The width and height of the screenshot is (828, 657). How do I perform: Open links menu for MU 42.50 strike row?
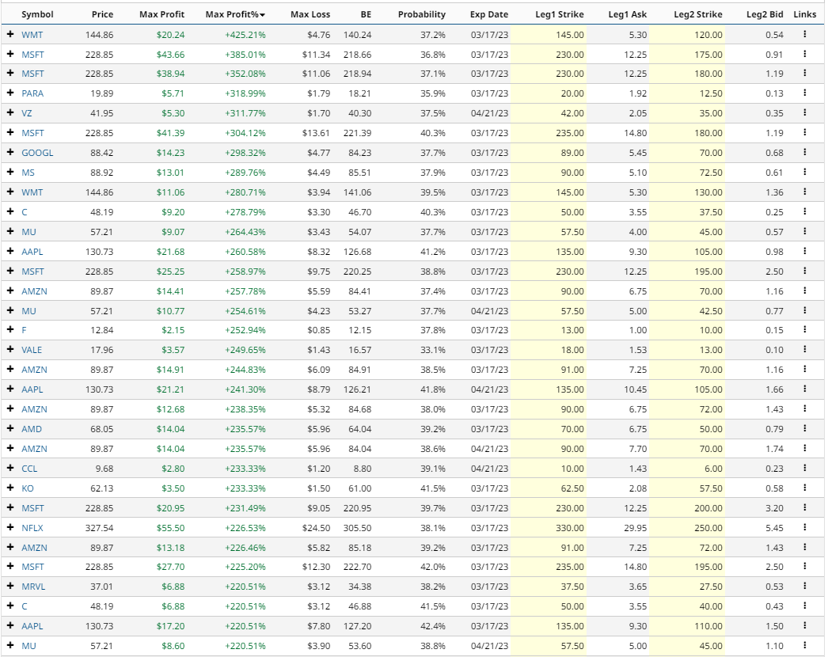pos(805,310)
